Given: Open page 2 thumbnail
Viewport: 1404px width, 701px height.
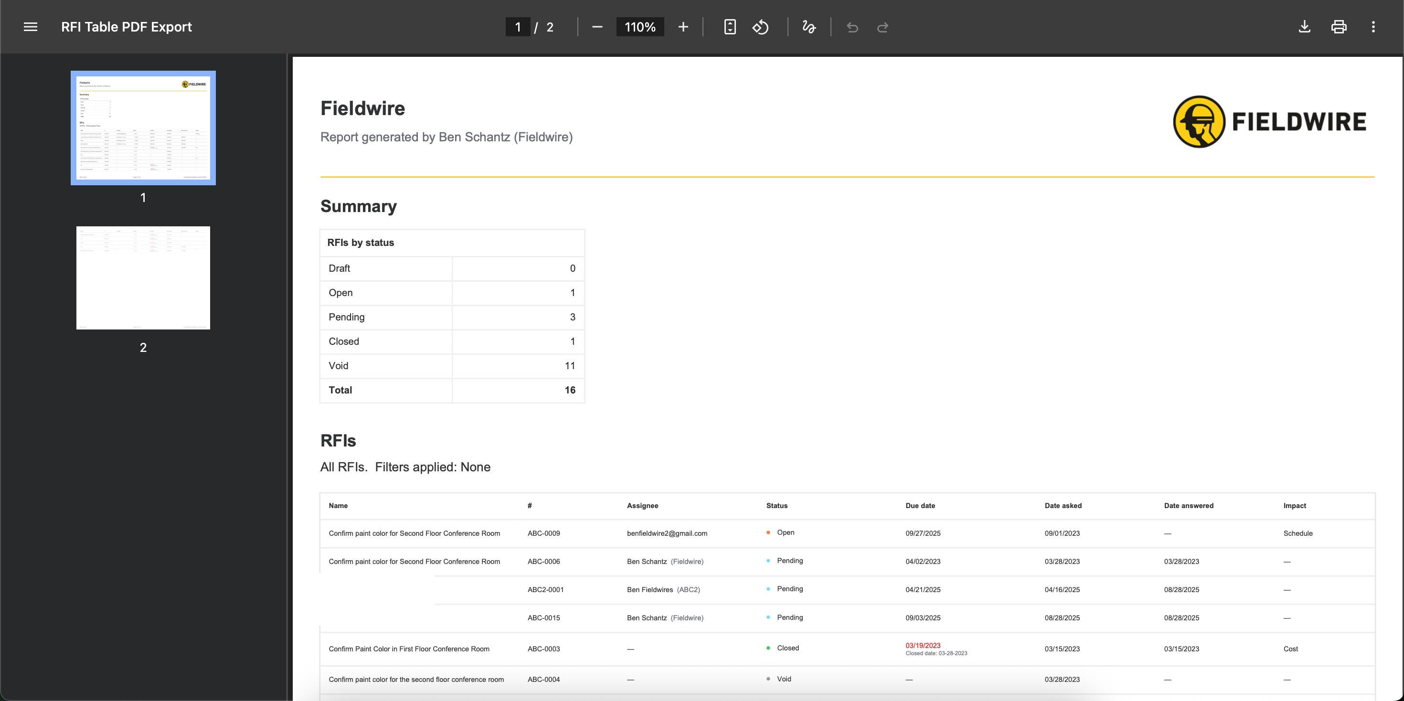Looking at the screenshot, I should point(143,277).
